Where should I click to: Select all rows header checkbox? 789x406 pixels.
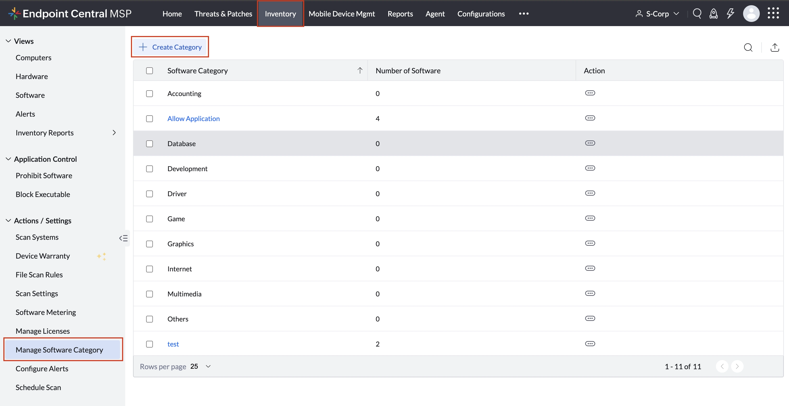coord(150,71)
